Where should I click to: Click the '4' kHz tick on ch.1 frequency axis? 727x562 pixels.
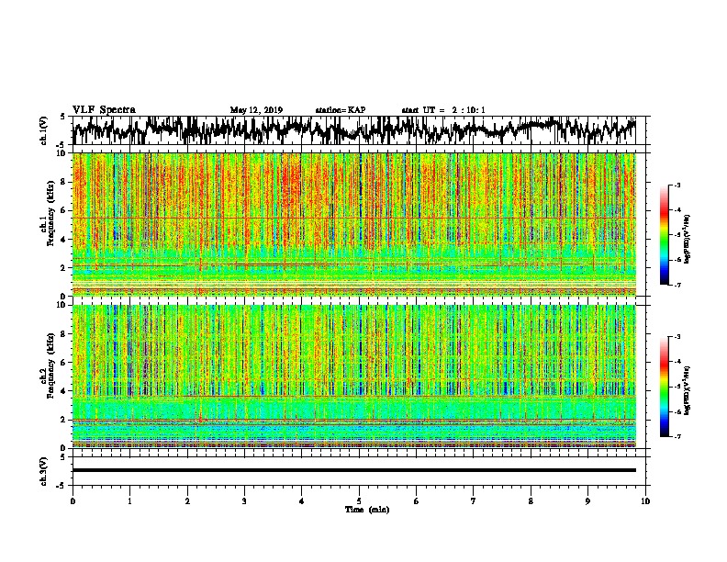64,240
